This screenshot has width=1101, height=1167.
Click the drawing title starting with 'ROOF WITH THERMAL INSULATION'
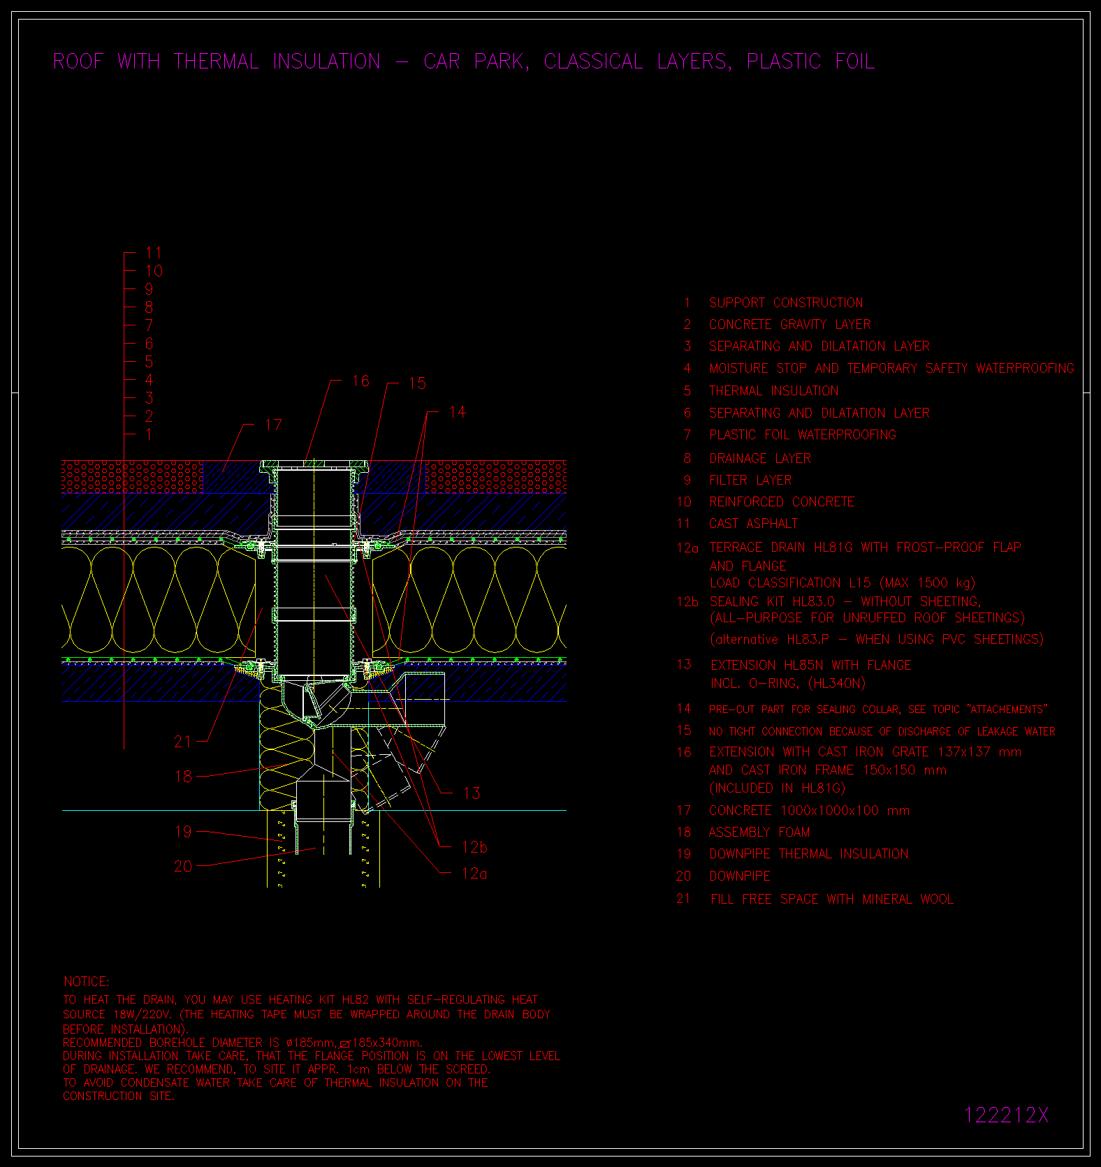(463, 61)
